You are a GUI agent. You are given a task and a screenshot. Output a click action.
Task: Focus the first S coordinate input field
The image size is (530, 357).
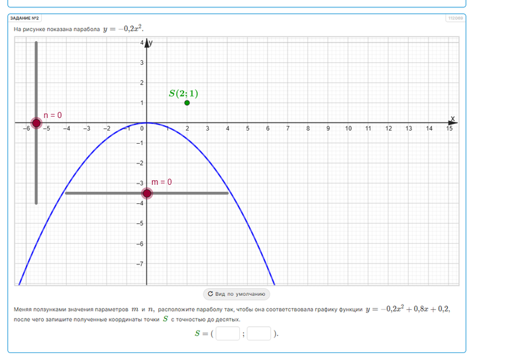(x=227, y=333)
